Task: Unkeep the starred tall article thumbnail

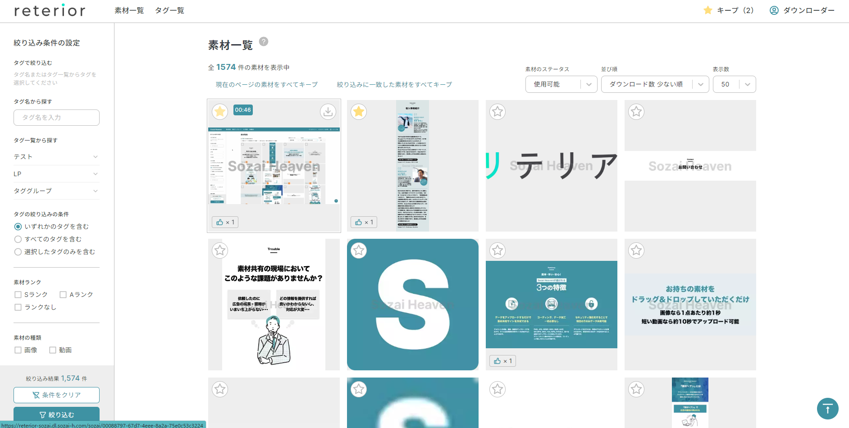Action: 359,111
